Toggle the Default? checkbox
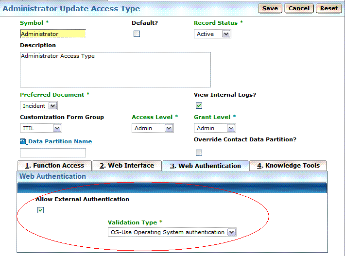The image size is (345, 256). point(137,34)
